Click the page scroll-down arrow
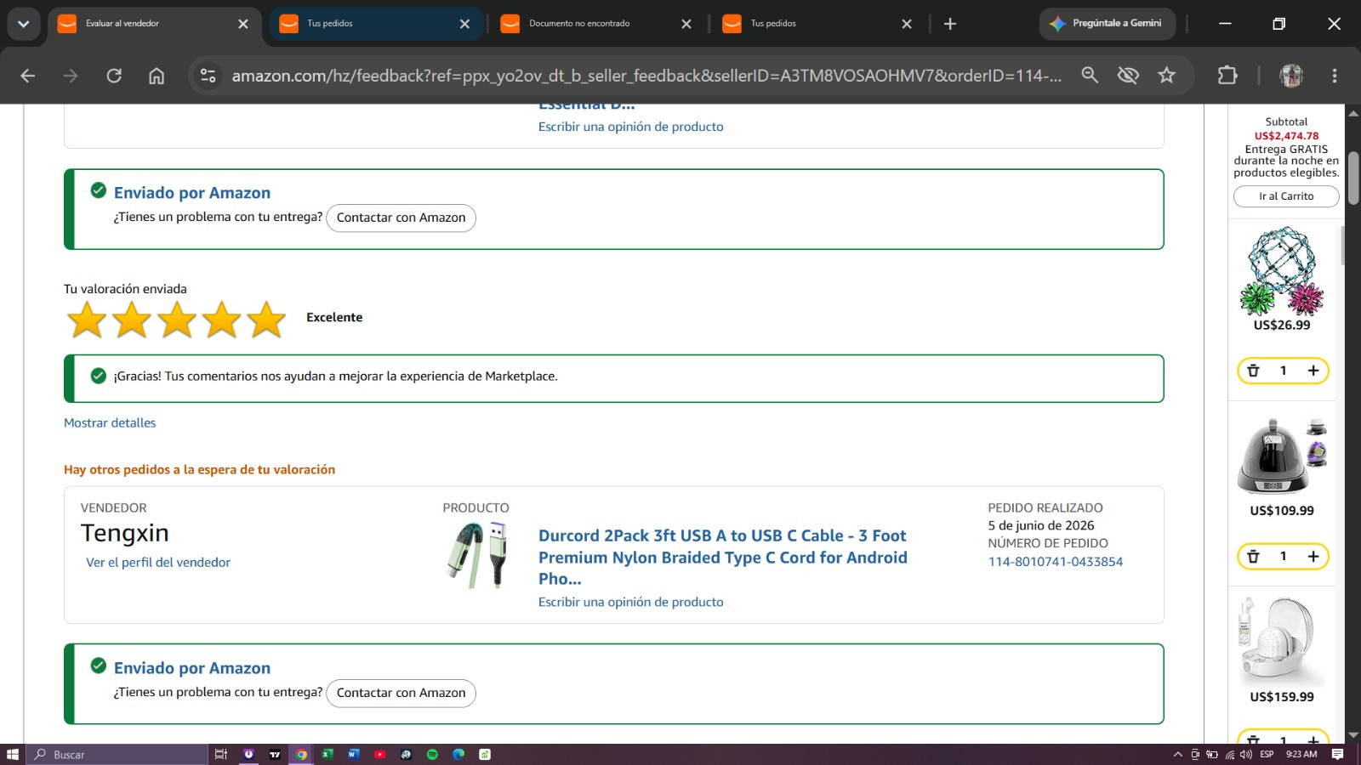The image size is (1361, 765). point(1353,735)
